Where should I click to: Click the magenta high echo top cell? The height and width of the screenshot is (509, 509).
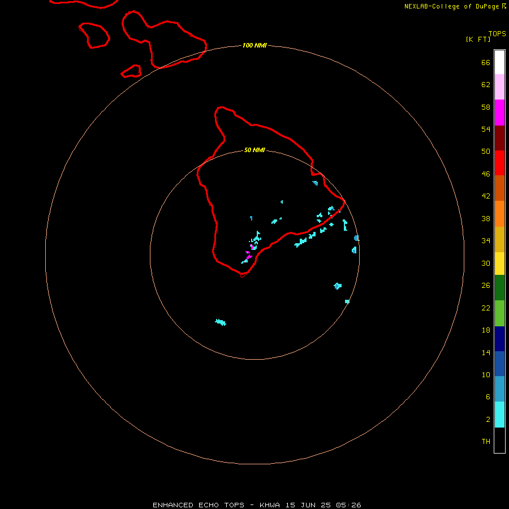pyautogui.click(x=249, y=256)
